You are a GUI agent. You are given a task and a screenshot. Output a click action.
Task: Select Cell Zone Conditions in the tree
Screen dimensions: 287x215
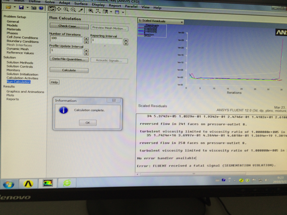click(x=22, y=37)
